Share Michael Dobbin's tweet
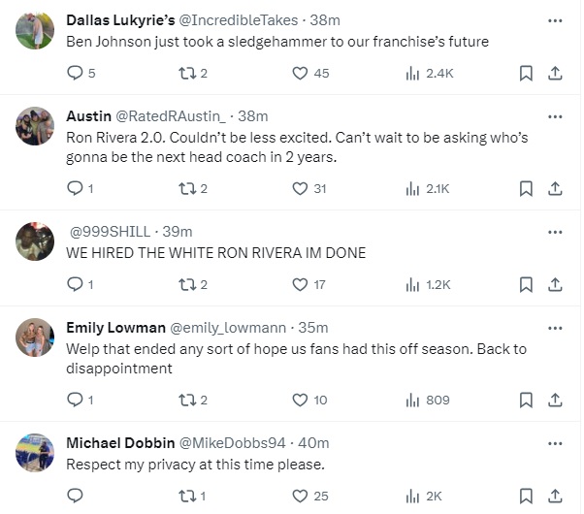This screenshot has width=584, height=514. click(555, 495)
